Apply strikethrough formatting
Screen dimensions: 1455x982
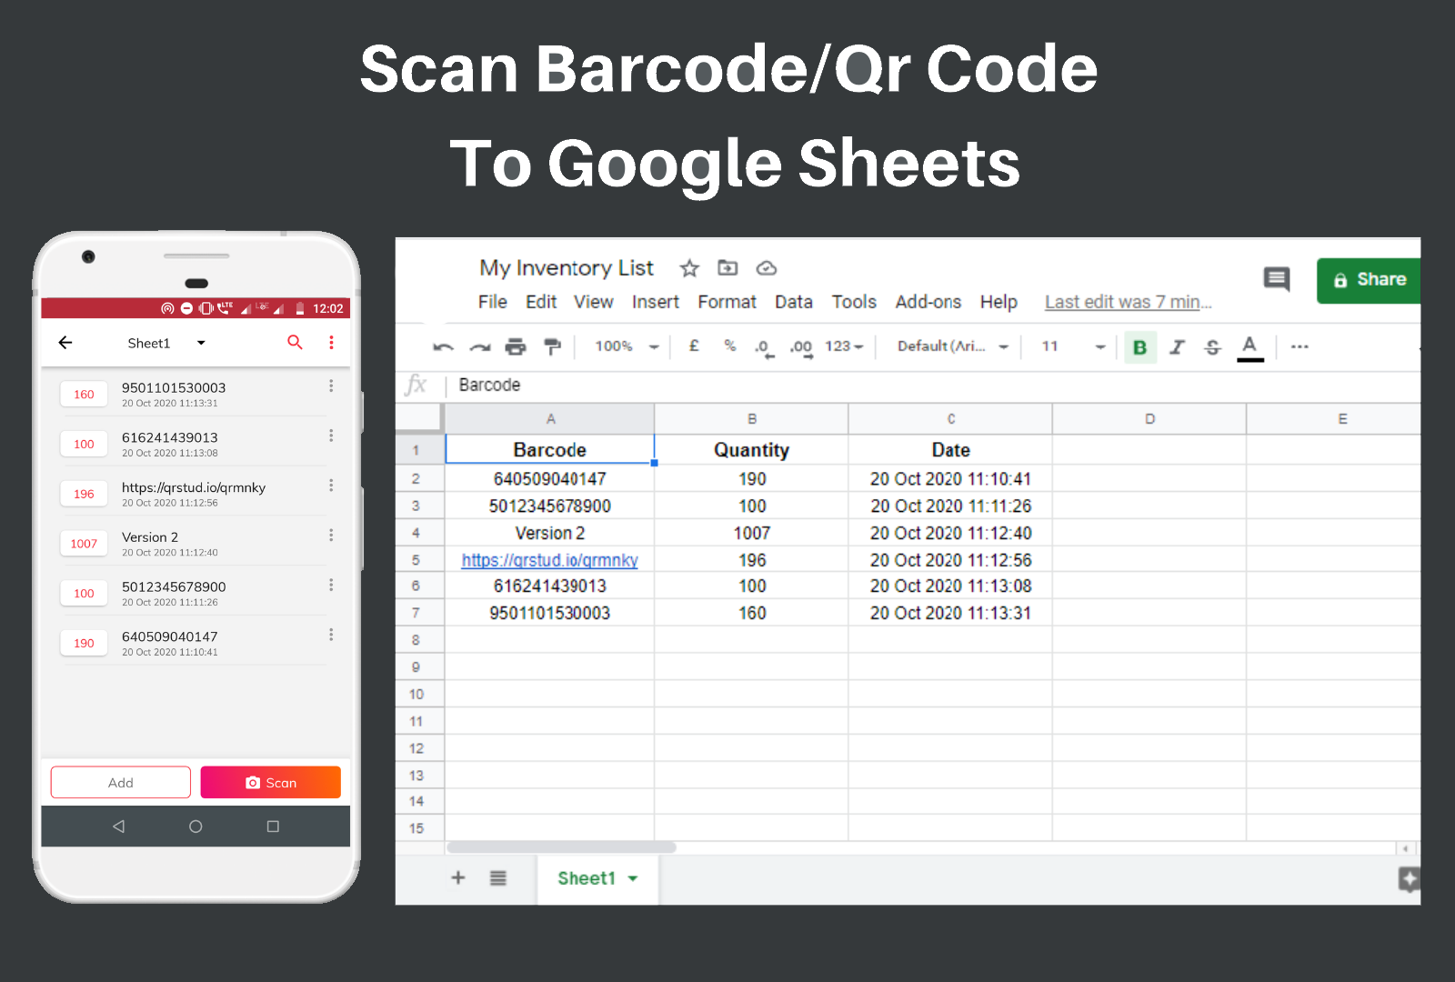[1213, 346]
